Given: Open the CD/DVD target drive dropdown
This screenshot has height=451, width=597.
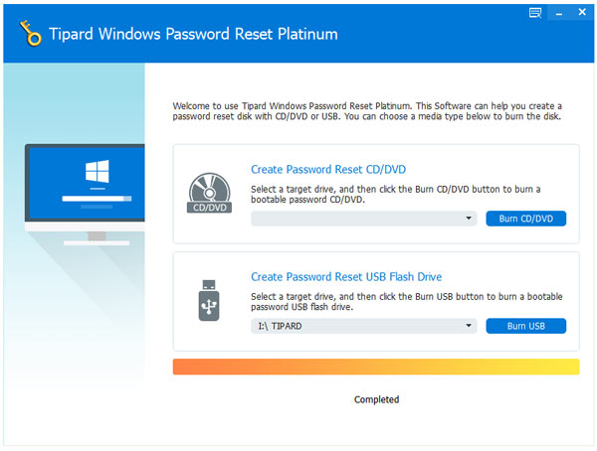Looking at the screenshot, I should click(363, 219).
